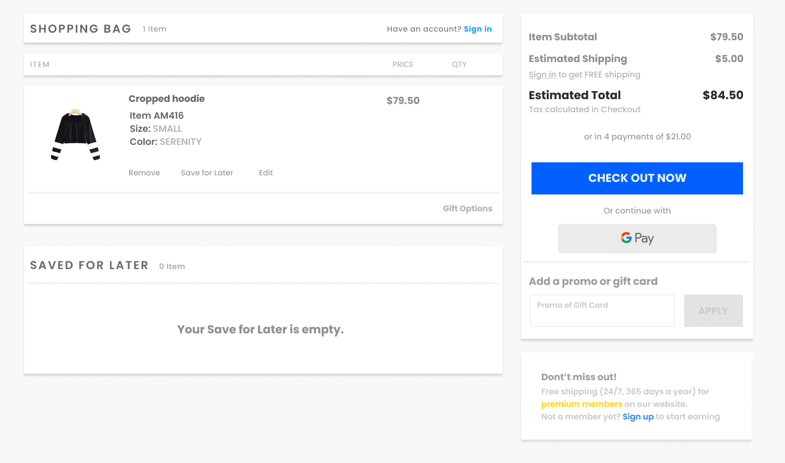Image resolution: width=785 pixels, height=463 pixels.
Task: Follow the yellow premium members link
Action: click(x=581, y=404)
